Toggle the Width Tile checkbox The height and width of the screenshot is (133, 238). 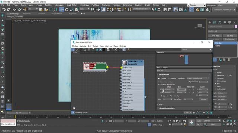click(x=193, y=89)
